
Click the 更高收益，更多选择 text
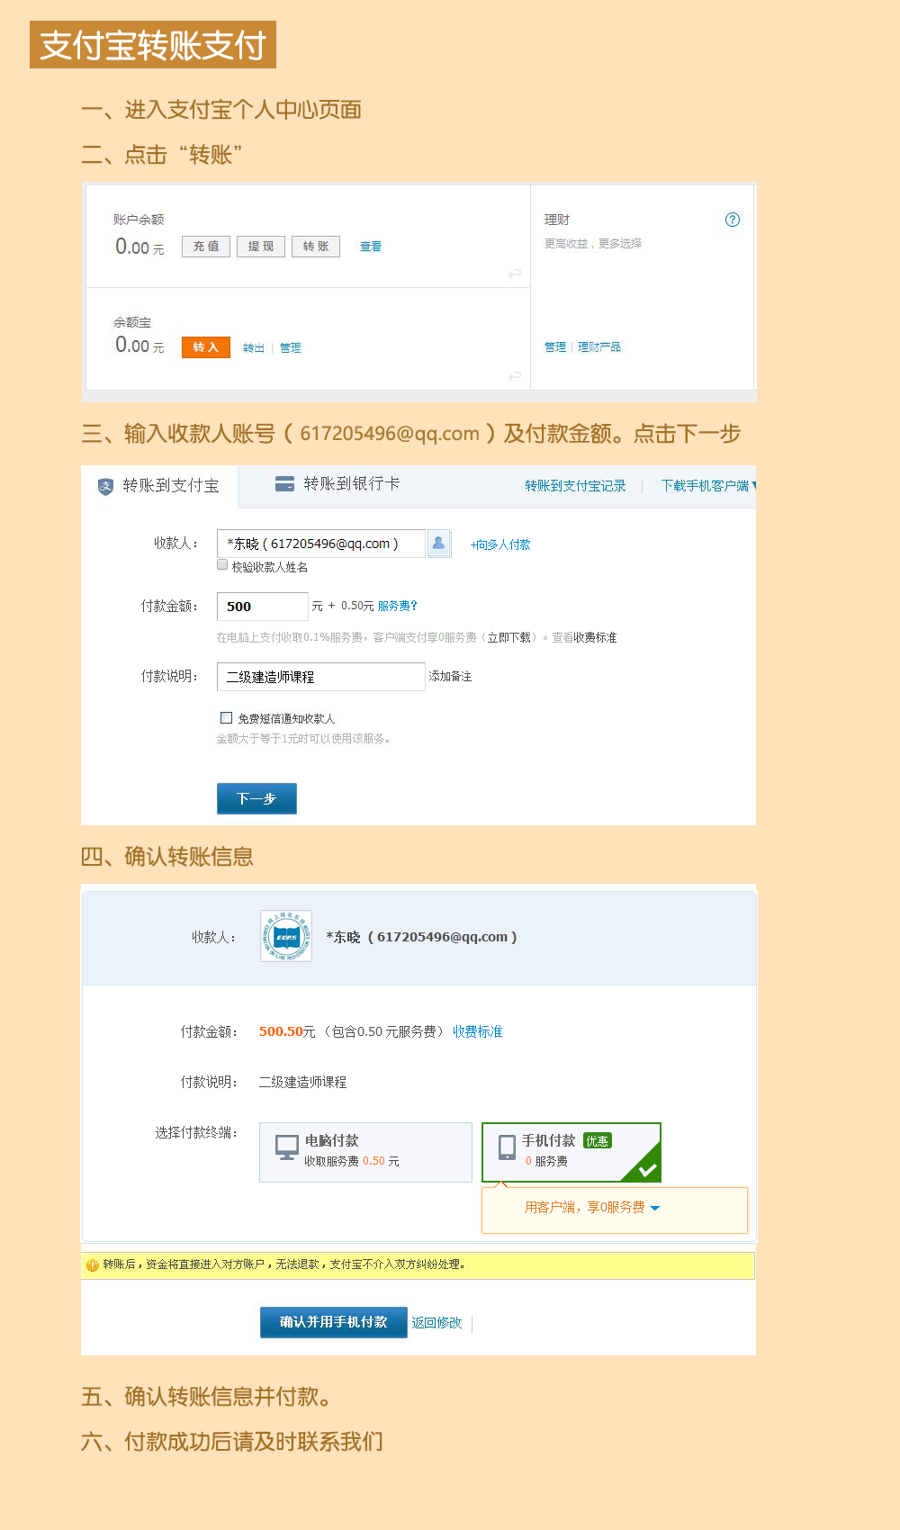click(593, 244)
